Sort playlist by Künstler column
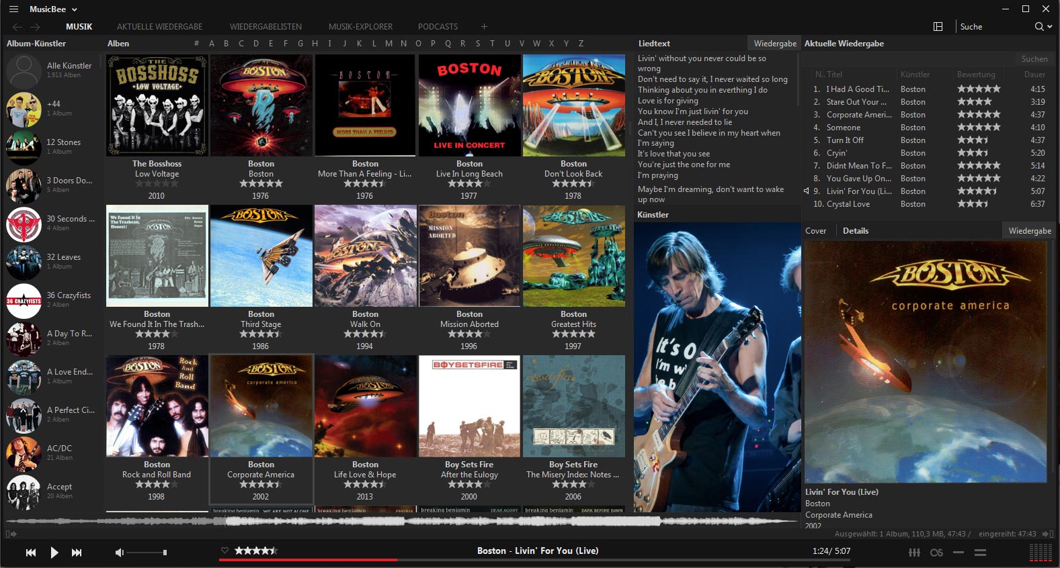 point(915,75)
